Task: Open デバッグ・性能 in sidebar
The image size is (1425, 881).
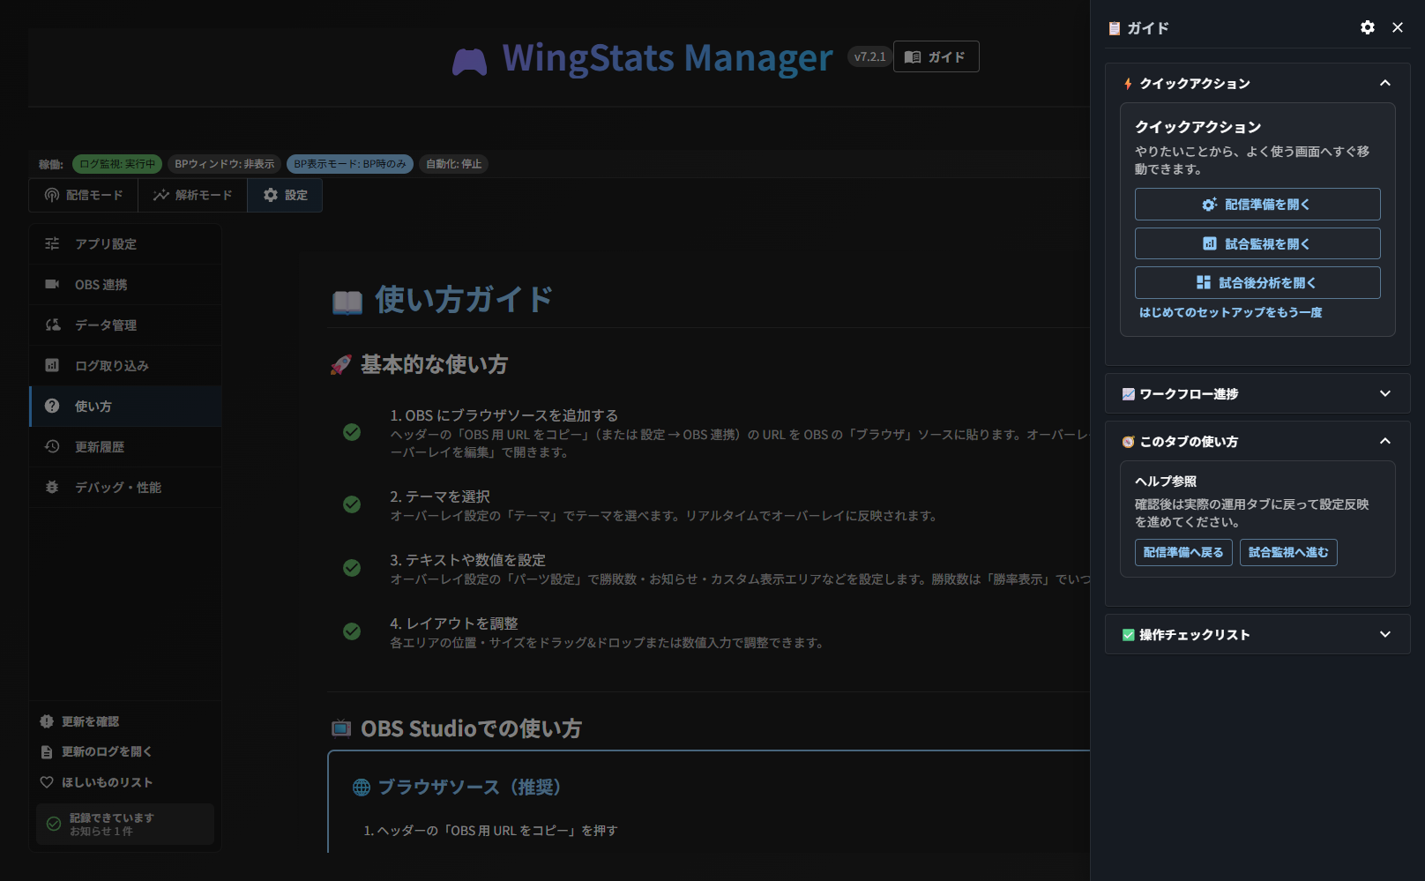Action: pos(125,487)
